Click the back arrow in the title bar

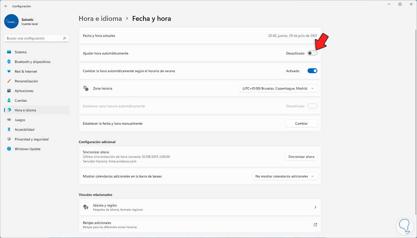(x=6, y=6)
